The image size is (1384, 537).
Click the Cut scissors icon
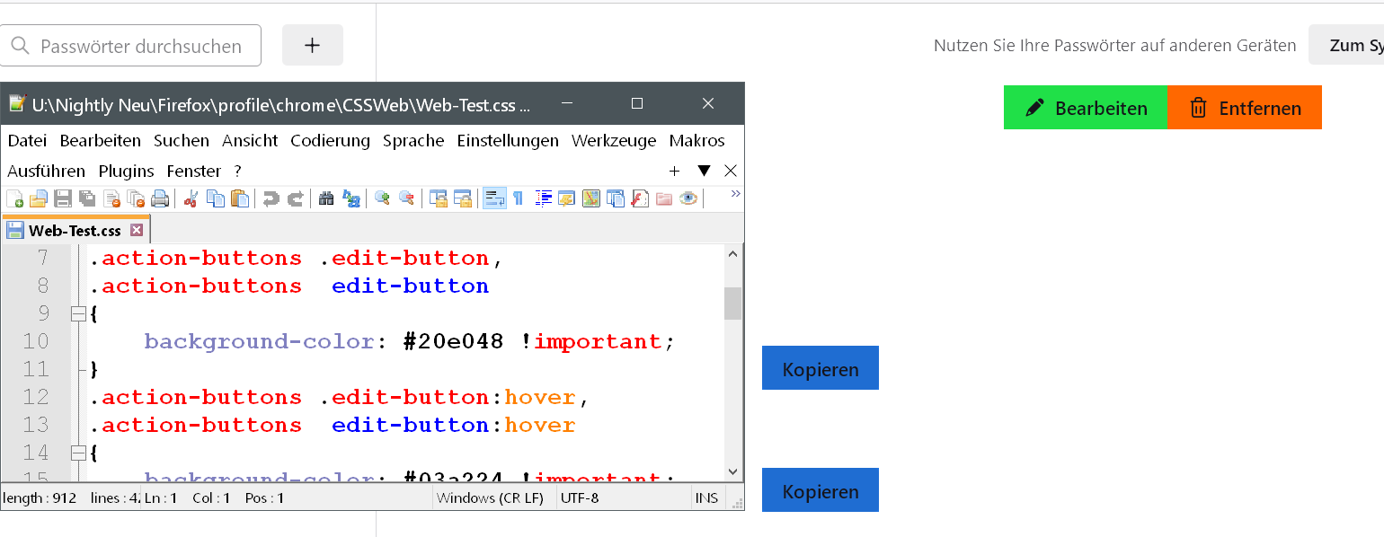click(191, 198)
